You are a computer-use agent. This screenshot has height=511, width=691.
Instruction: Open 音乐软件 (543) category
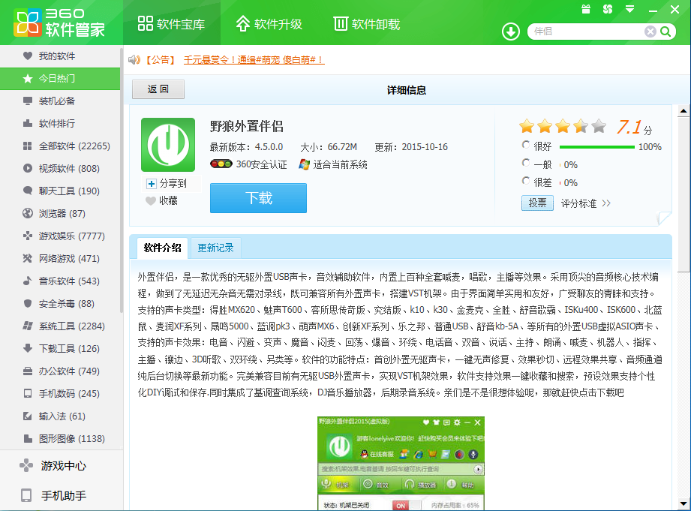(x=60, y=281)
